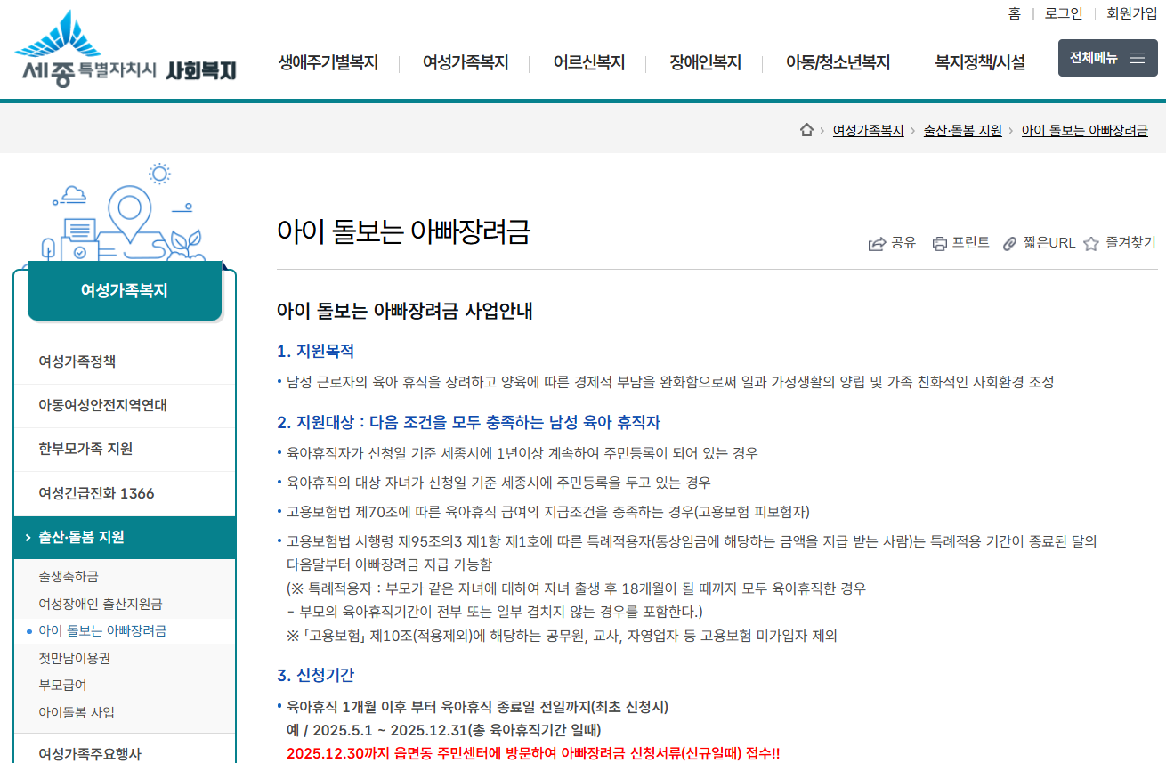This screenshot has width=1166, height=763.
Task: Click the Sejong city social welfare logo
Action: (x=125, y=52)
